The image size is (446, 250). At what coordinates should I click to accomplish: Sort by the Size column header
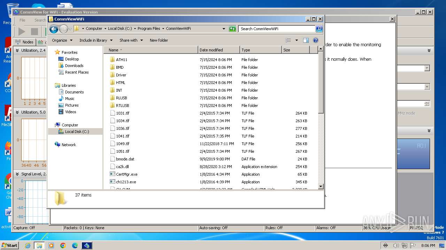[x=295, y=50]
